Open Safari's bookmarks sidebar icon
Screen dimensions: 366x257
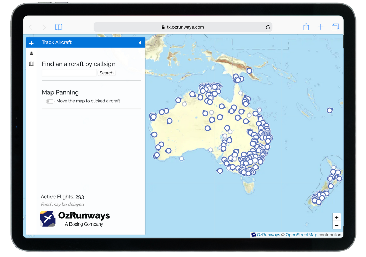coord(58,27)
